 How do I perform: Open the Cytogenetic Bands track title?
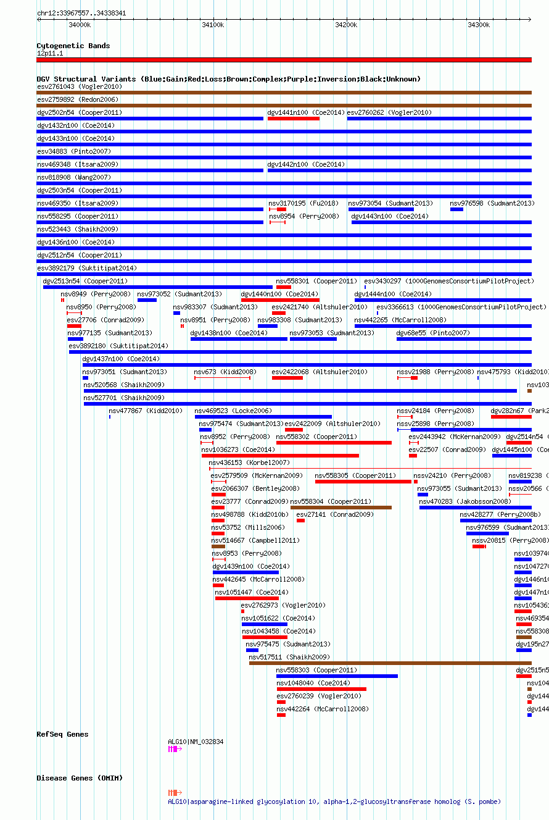pyautogui.click(x=73, y=46)
